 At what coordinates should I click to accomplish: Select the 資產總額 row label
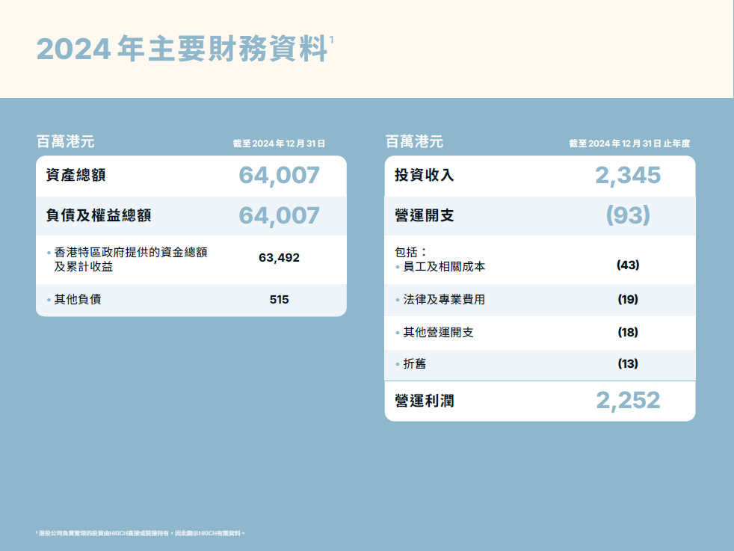click(75, 176)
